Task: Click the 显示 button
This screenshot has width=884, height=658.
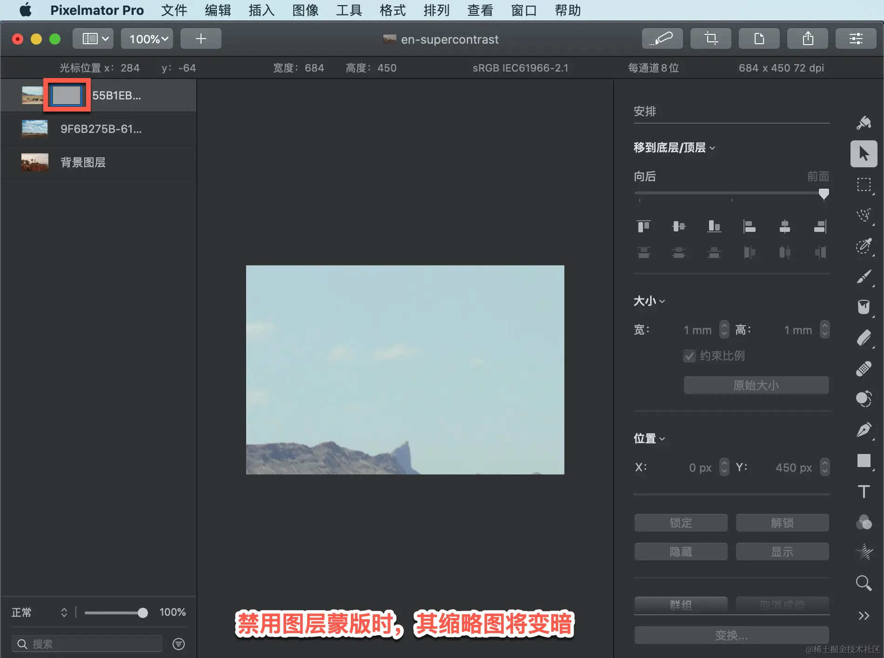Action: click(782, 552)
